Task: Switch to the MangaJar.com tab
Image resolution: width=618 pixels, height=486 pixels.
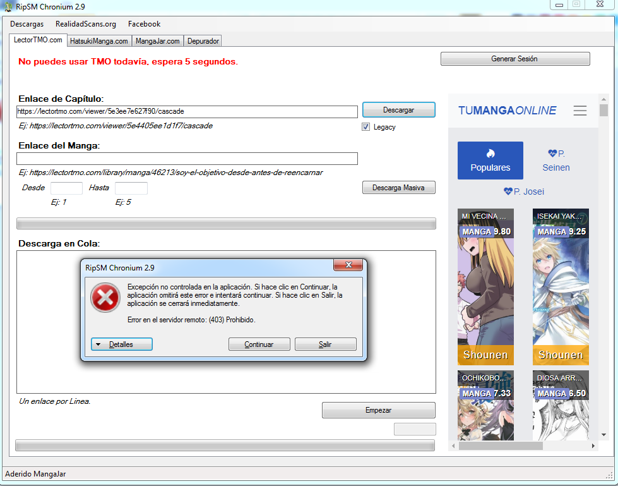Action: (158, 41)
